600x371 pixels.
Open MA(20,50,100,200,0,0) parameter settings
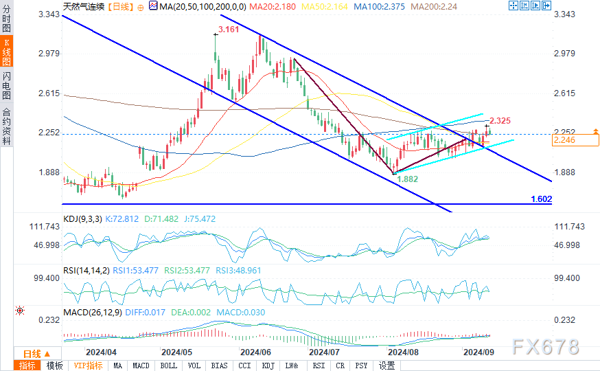(x=203, y=6)
